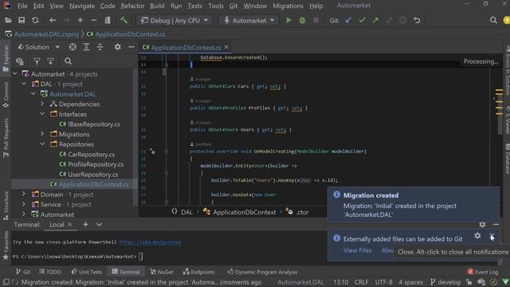Click the terminal command prompt input
The height and width of the screenshot is (287, 510).
pos(141,257)
